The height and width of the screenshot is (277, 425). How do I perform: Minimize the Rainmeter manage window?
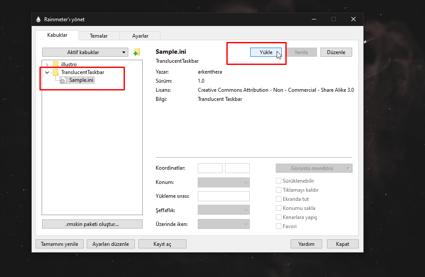[x=314, y=19]
